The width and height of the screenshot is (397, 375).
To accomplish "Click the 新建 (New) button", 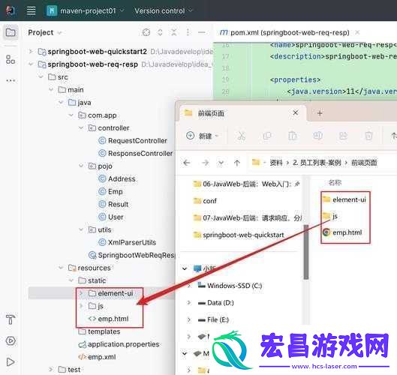I will pos(203,136).
